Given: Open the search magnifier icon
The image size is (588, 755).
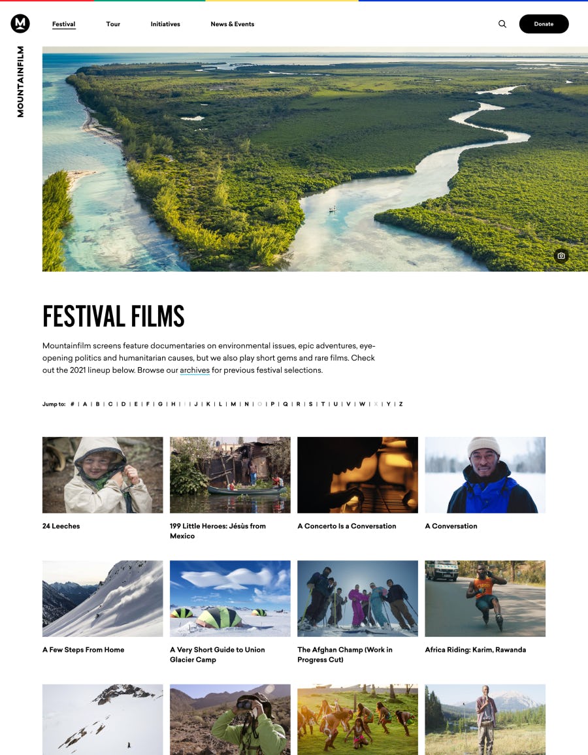Looking at the screenshot, I should [x=502, y=24].
